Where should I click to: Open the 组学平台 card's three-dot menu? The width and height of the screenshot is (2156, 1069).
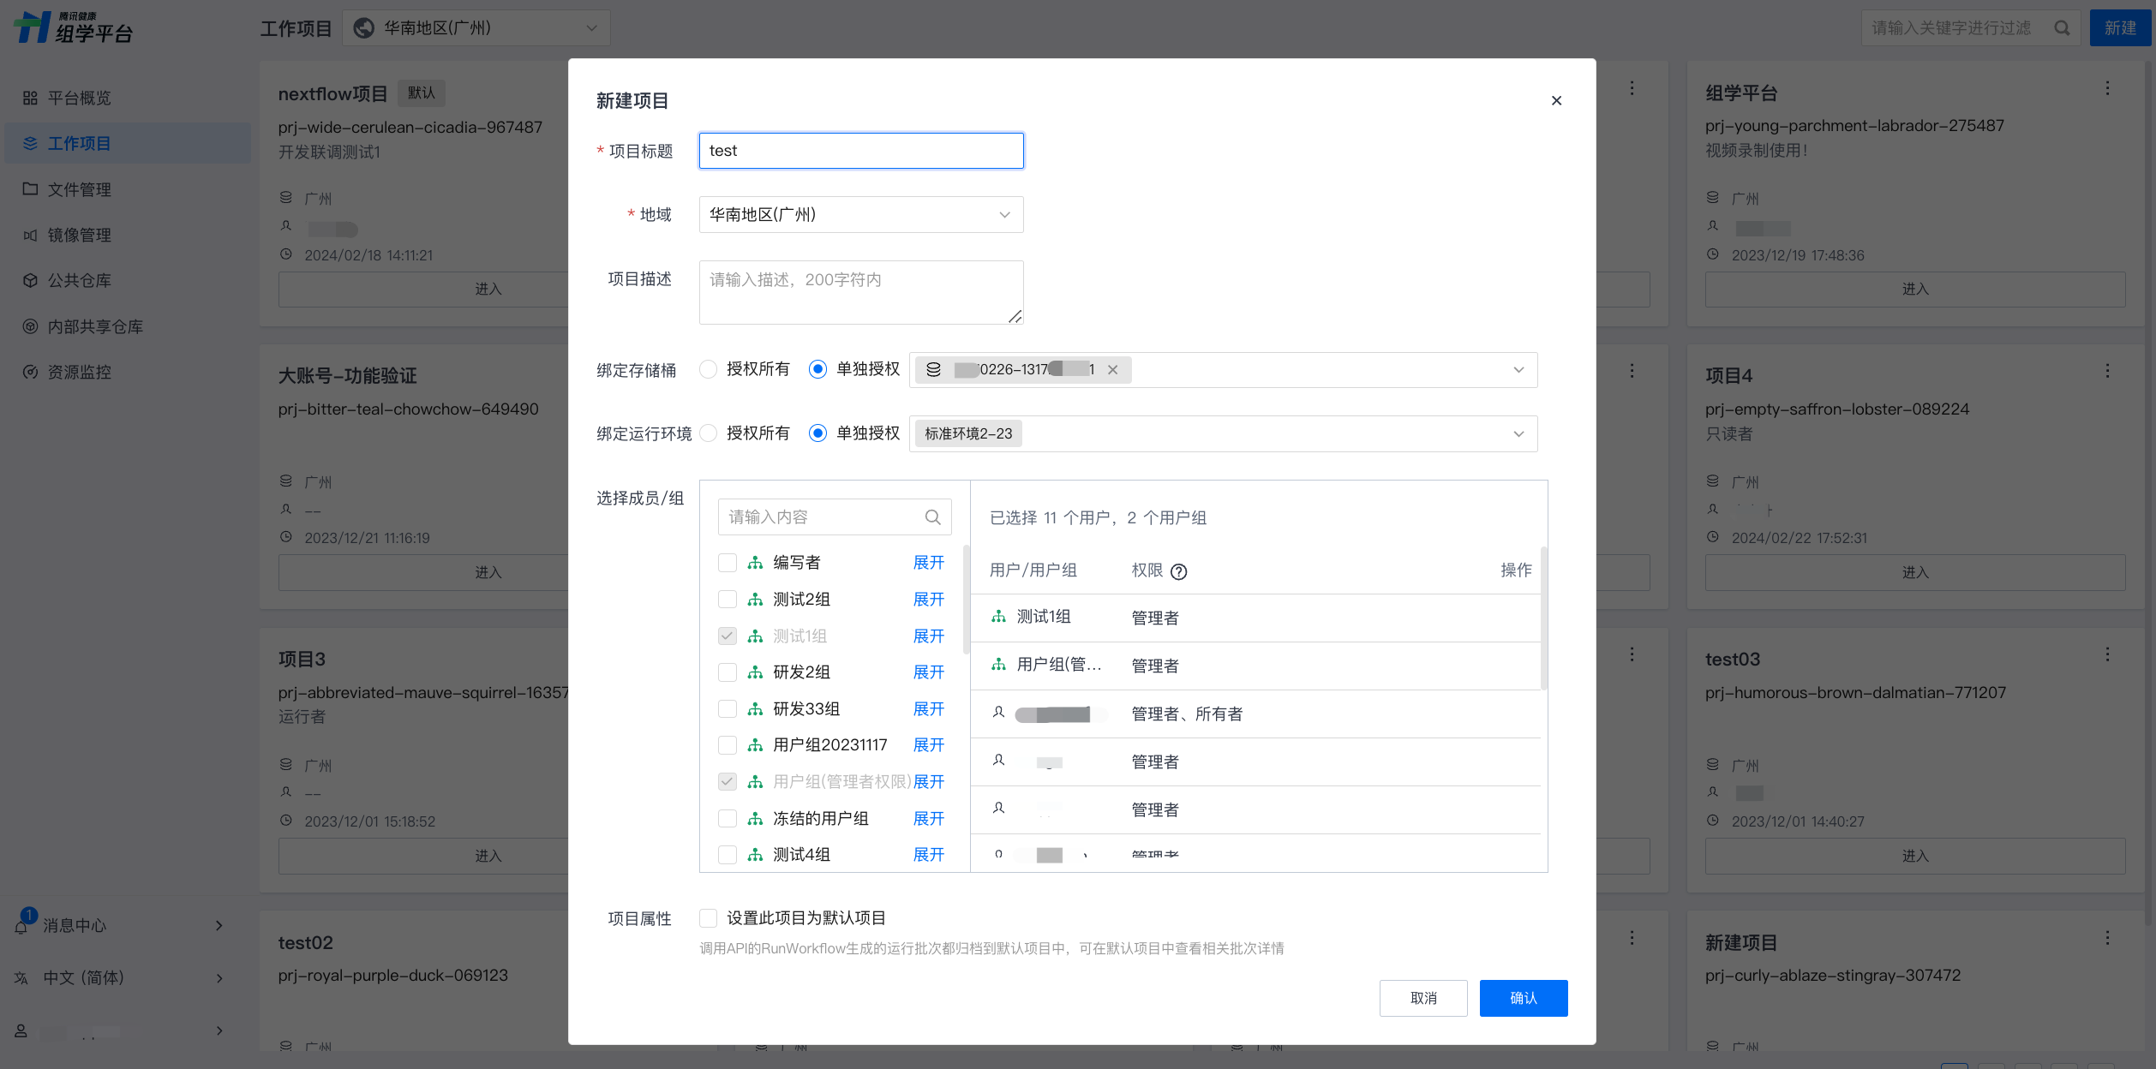[2107, 89]
